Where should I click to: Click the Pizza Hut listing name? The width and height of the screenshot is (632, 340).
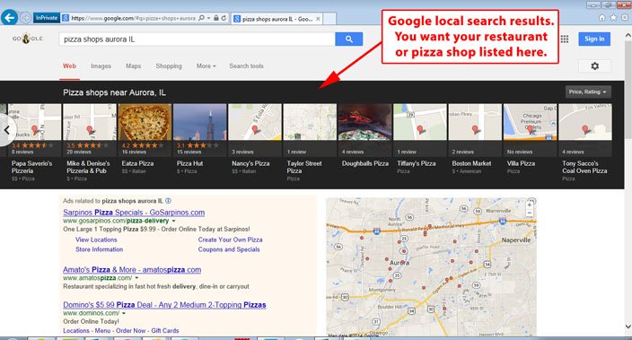coord(189,163)
